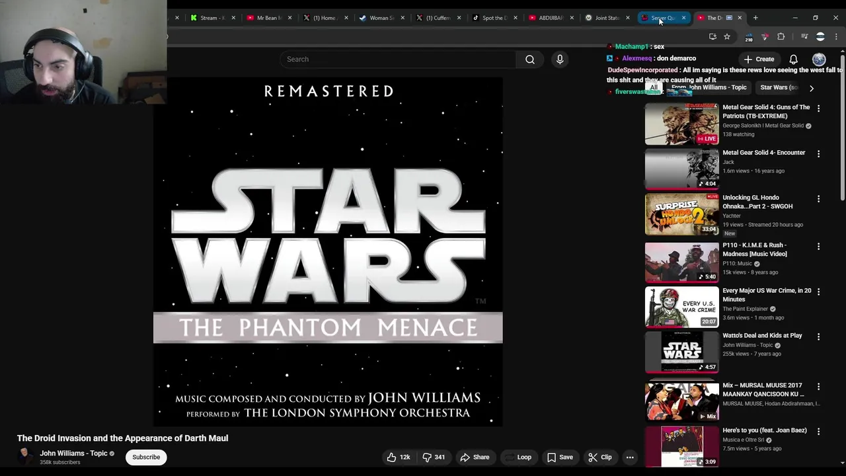Close the Server Qu browser tab
Image resolution: width=846 pixels, height=476 pixels.
683,18
